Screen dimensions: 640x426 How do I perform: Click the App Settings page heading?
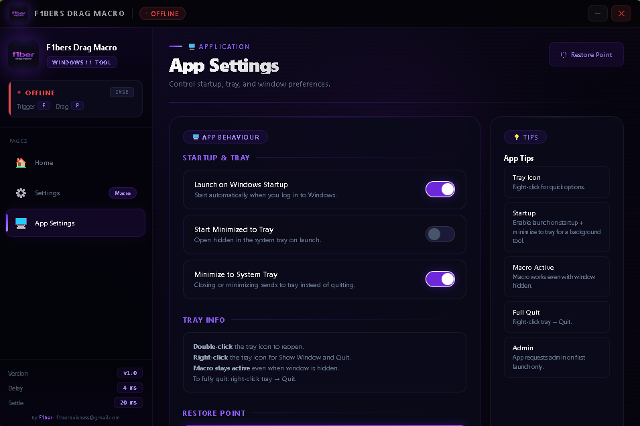click(x=224, y=65)
